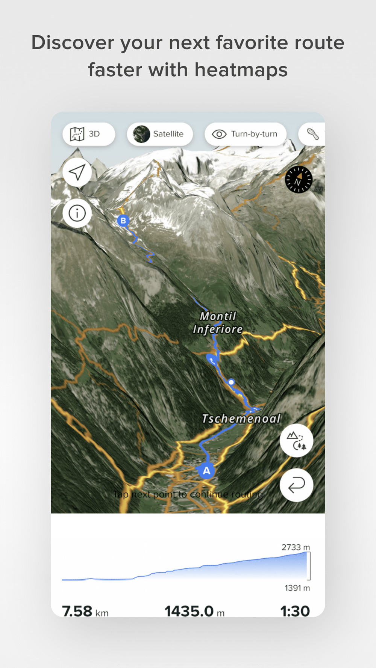The height and width of the screenshot is (668, 376).
Task: Toggle the 3D map mode
Action: tap(89, 134)
